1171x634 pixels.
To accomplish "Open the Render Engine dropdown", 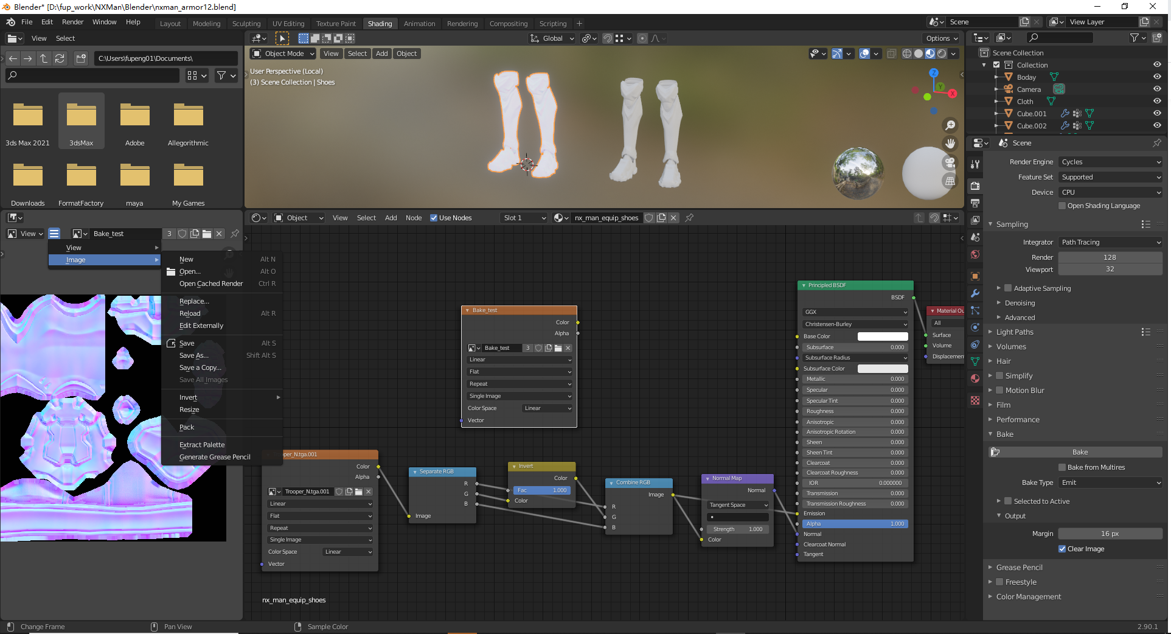I will pos(1110,162).
